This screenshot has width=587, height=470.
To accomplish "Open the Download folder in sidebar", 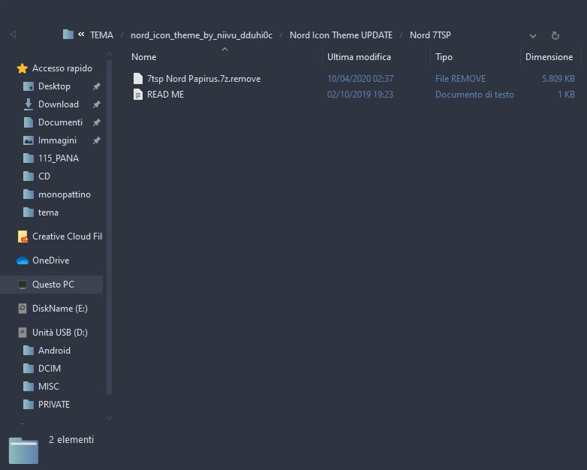I will tap(58, 104).
